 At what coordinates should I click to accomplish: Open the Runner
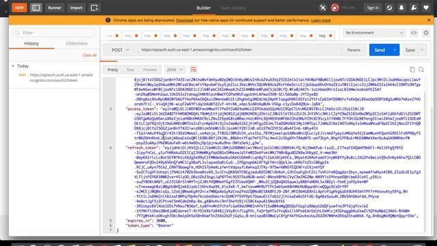point(55,8)
